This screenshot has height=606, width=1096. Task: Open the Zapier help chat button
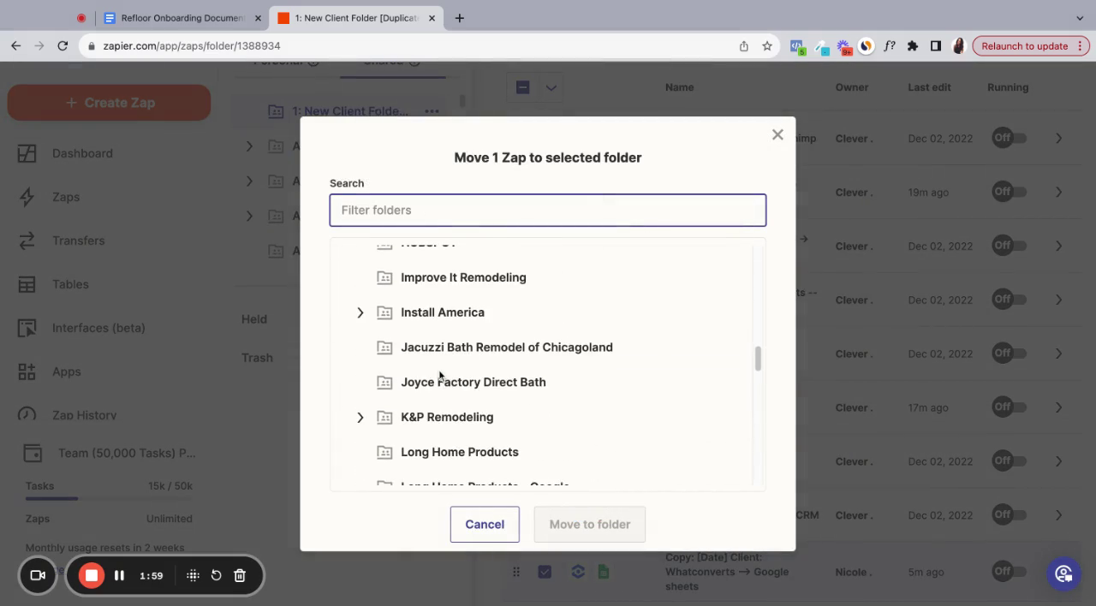(1063, 573)
